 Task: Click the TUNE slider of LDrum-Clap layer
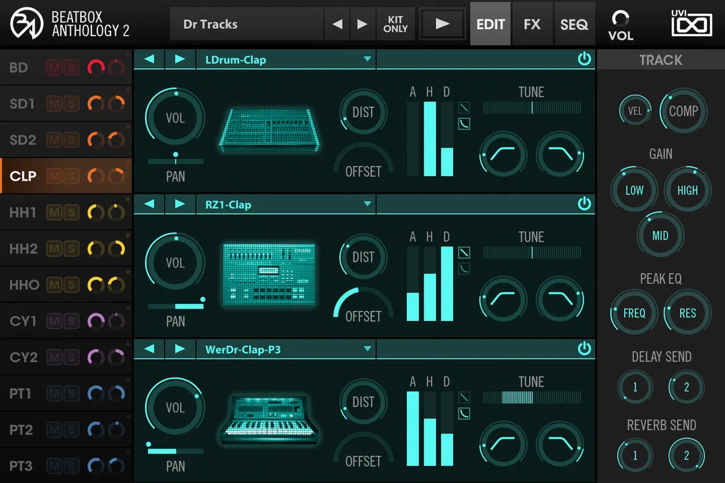[532, 108]
